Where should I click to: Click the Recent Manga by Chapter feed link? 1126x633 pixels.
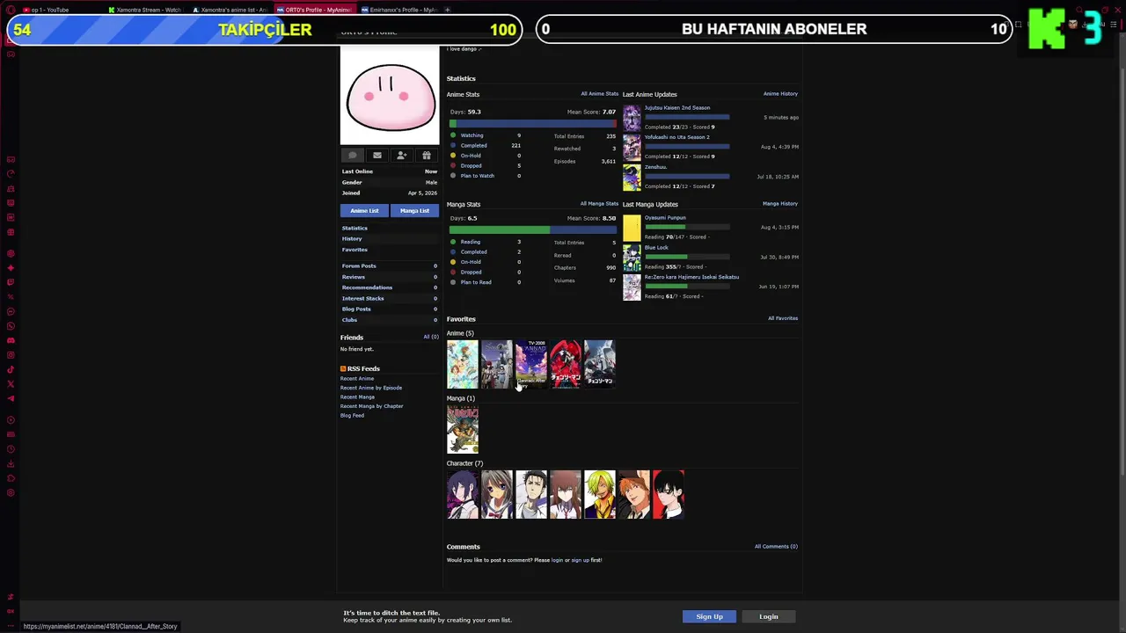[x=372, y=406]
